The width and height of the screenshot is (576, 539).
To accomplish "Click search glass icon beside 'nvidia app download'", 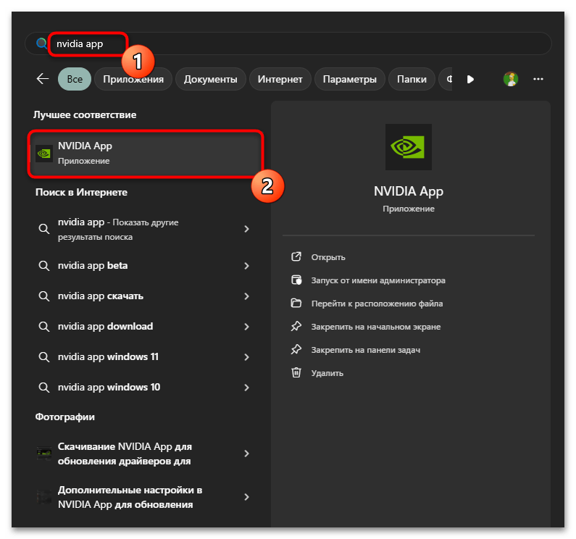I will (x=44, y=327).
